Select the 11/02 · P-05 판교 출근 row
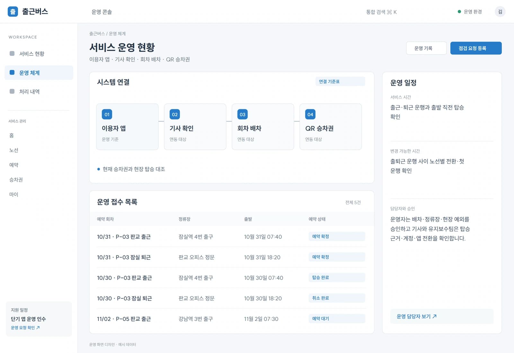Screen dimensions: 514x353 click(231, 319)
